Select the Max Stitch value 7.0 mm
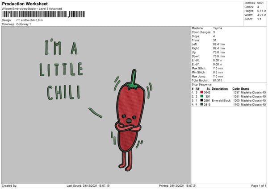The width and height of the screenshot is (268, 189). 218,68
